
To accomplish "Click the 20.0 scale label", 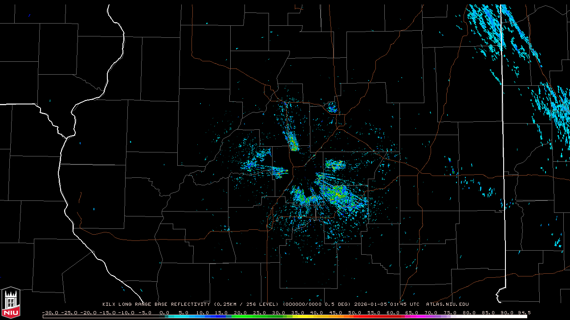I will (x=241, y=312).
